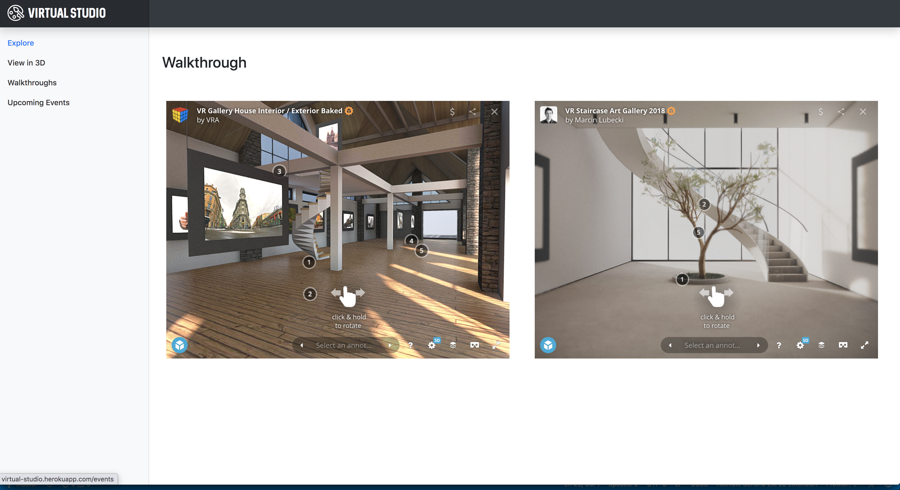Click the View in 3D sidebar link
This screenshot has width=900, height=490.
(x=26, y=63)
